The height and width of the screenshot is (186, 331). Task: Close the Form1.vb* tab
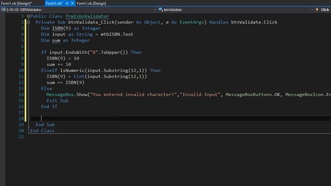72,4
